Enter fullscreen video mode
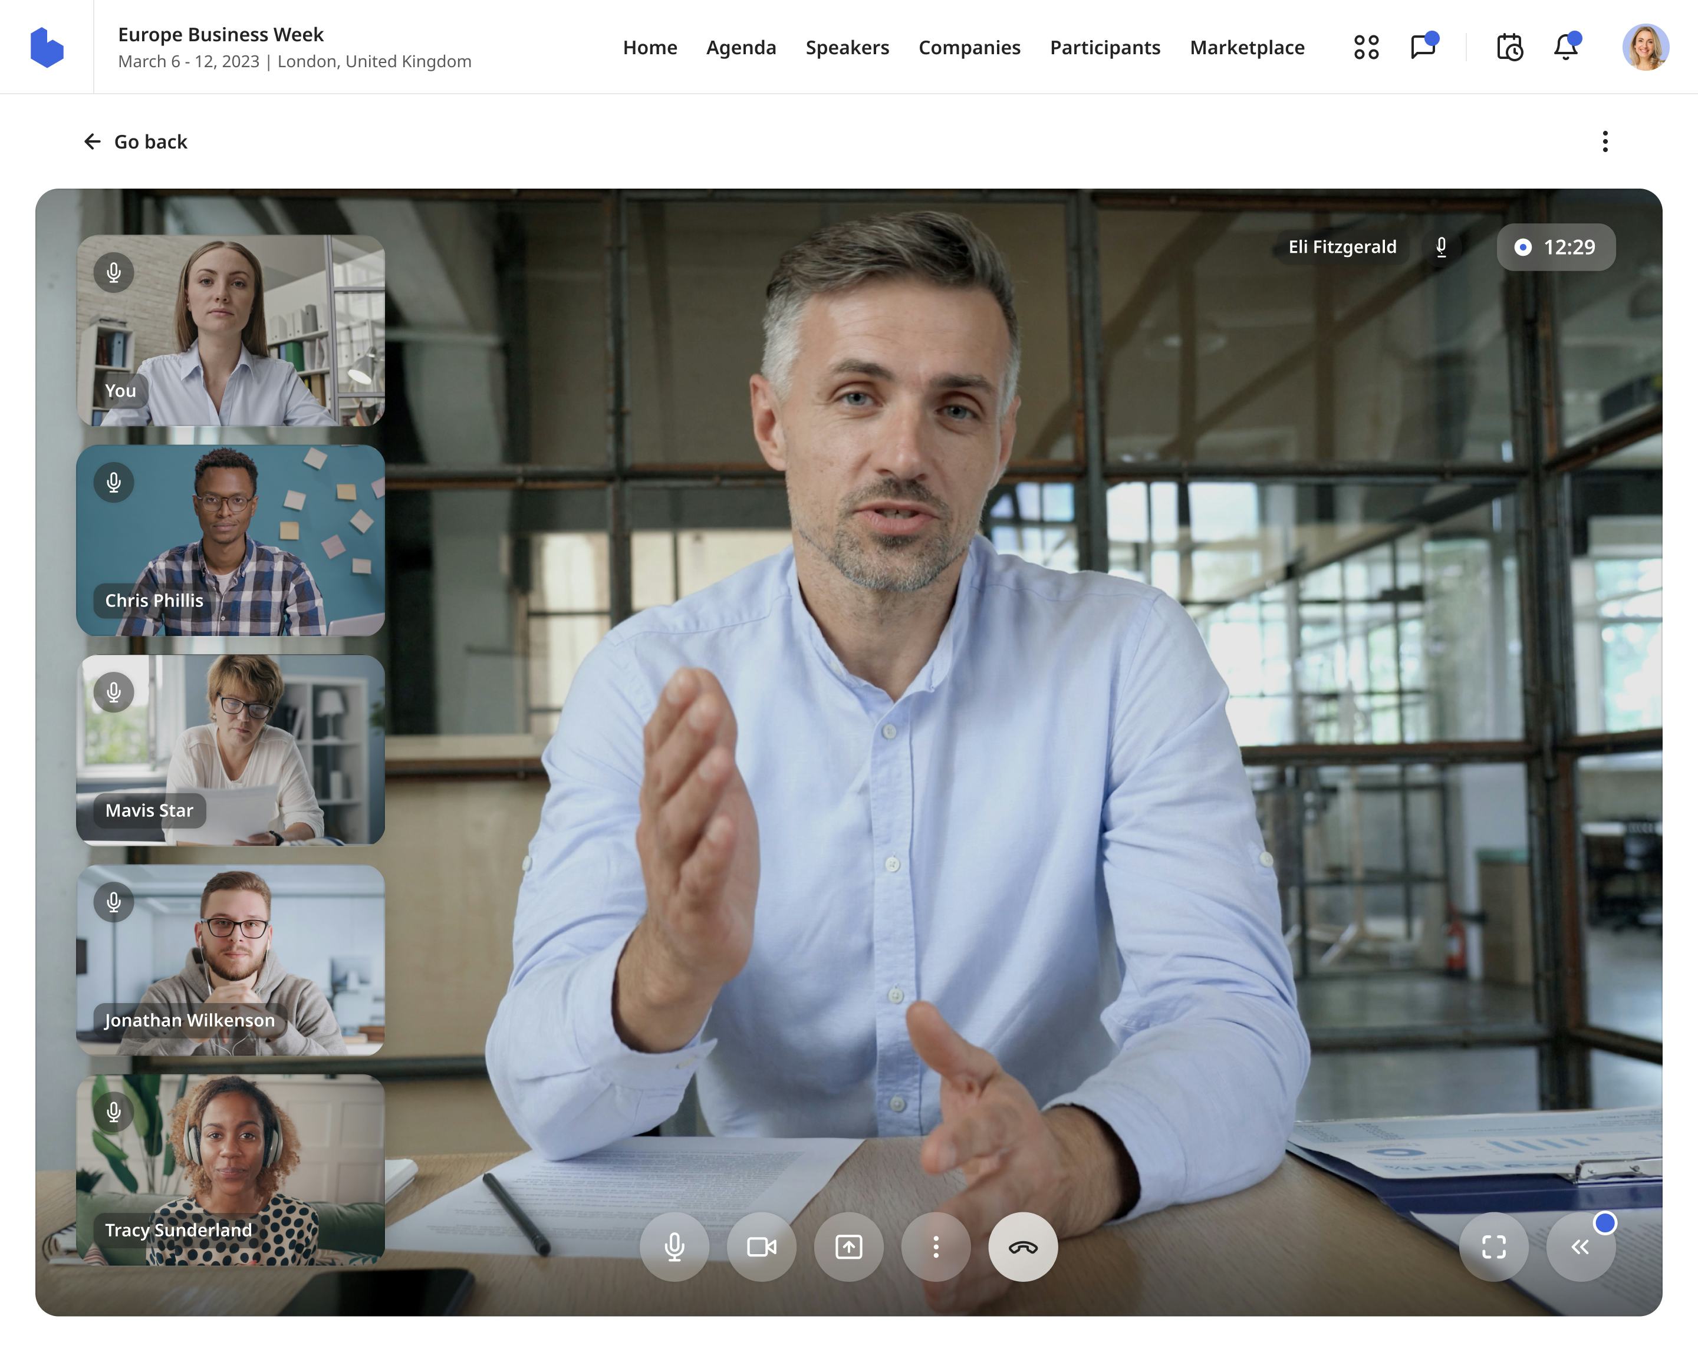Screen dimensions: 1698x1352 1493,1247
